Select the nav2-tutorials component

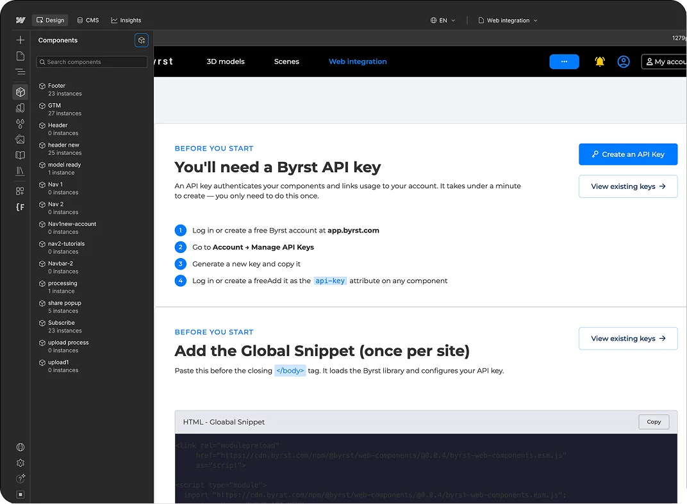(x=92, y=247)
